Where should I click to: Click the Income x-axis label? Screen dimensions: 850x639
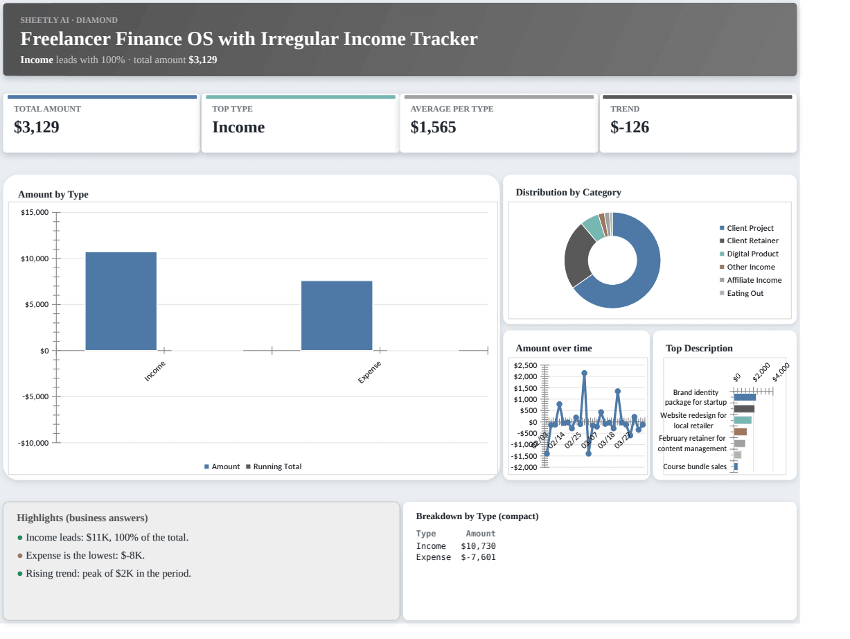point(154,371)
